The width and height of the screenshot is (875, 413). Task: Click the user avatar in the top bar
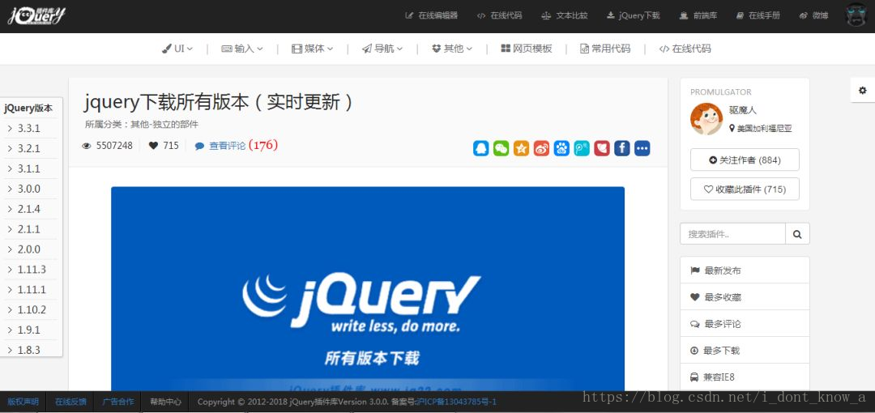[x=856, y=15]
